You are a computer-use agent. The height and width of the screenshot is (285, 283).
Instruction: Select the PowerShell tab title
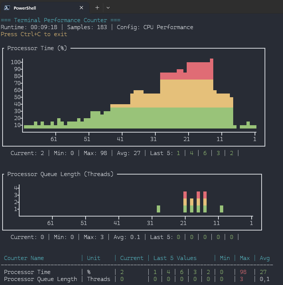(x=25, y=8)
